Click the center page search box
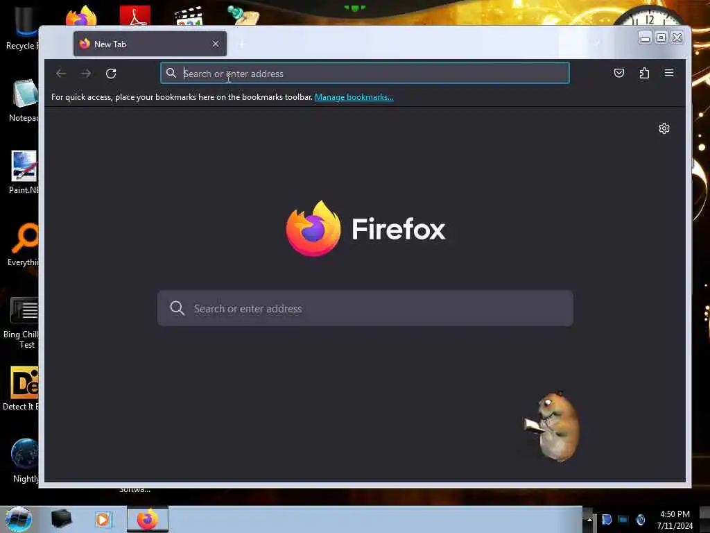The height and width of the screenshot is (533, 710). click(x=365, y=308)
